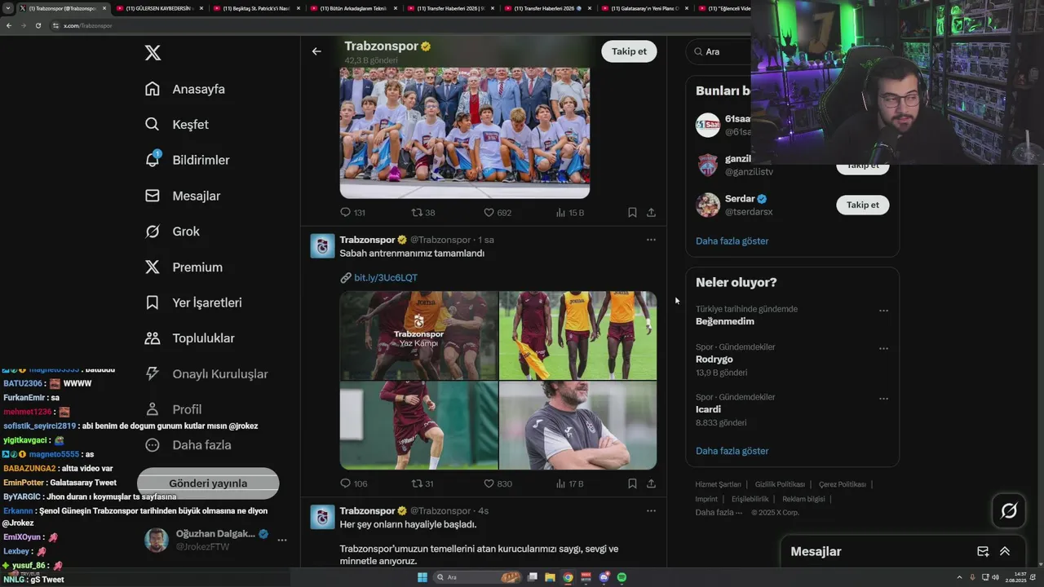Open Grok from the sidebar
The height and width of the screenshot is (587, 1044).
pos(172,232)
